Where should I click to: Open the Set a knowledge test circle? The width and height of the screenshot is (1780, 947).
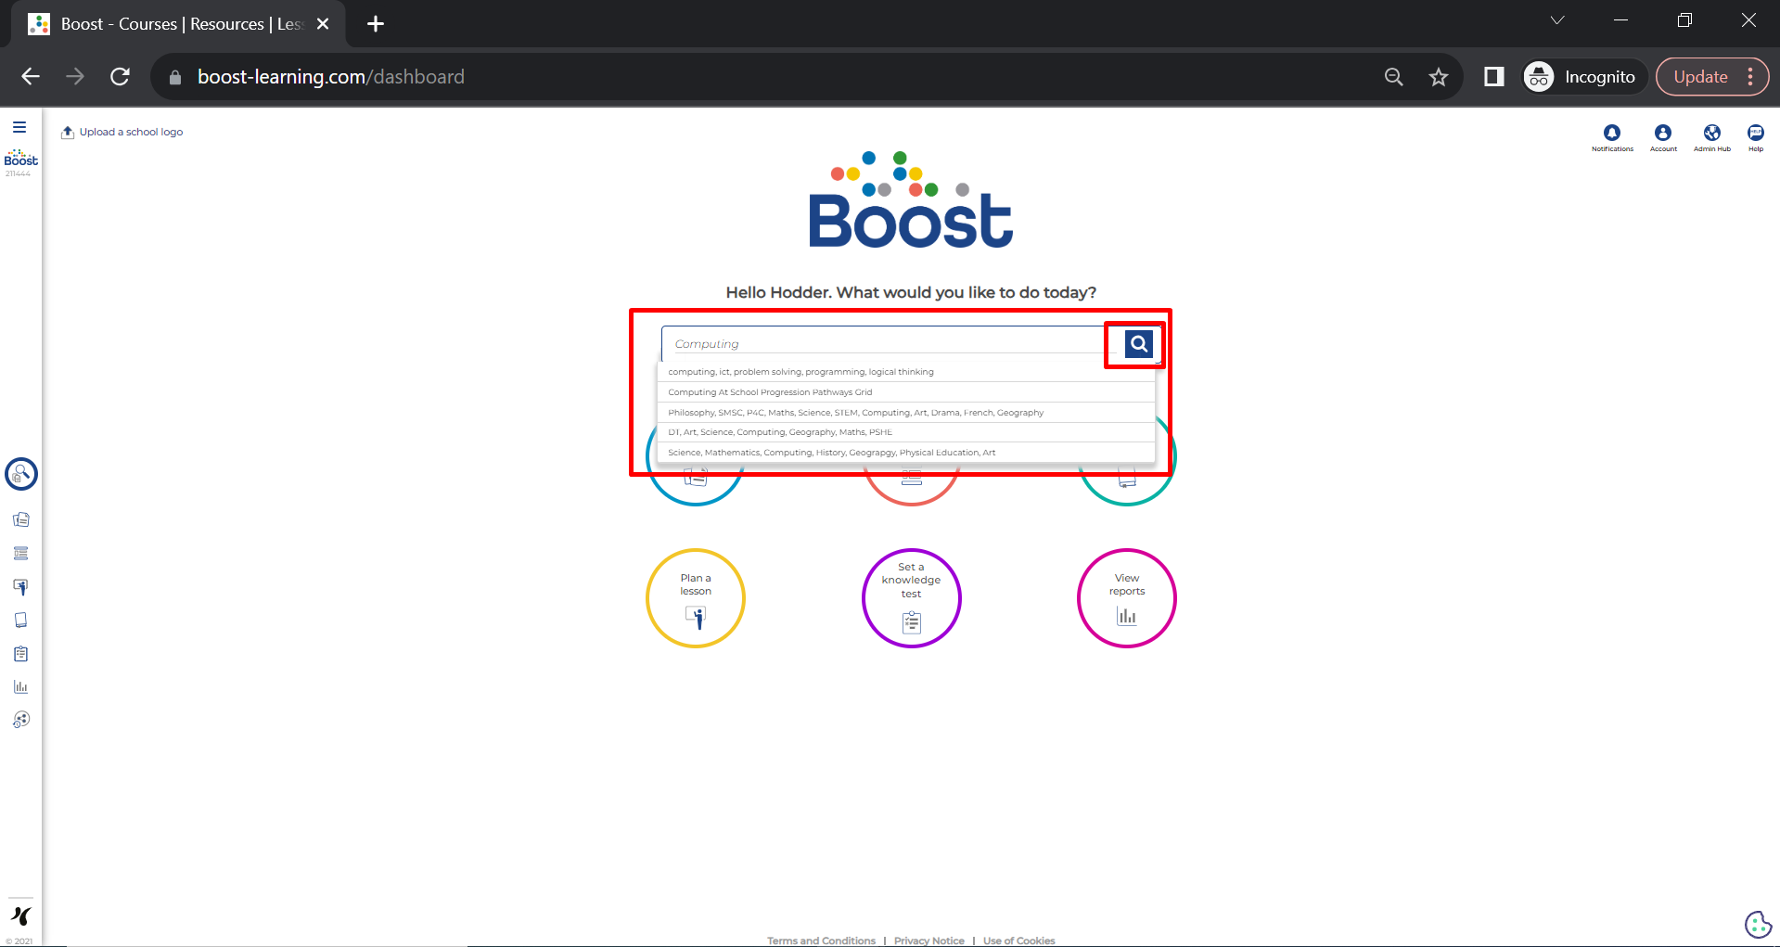[911, 598]
